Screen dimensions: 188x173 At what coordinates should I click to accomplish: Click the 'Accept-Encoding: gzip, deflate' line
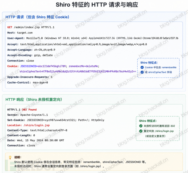point(30,55)
